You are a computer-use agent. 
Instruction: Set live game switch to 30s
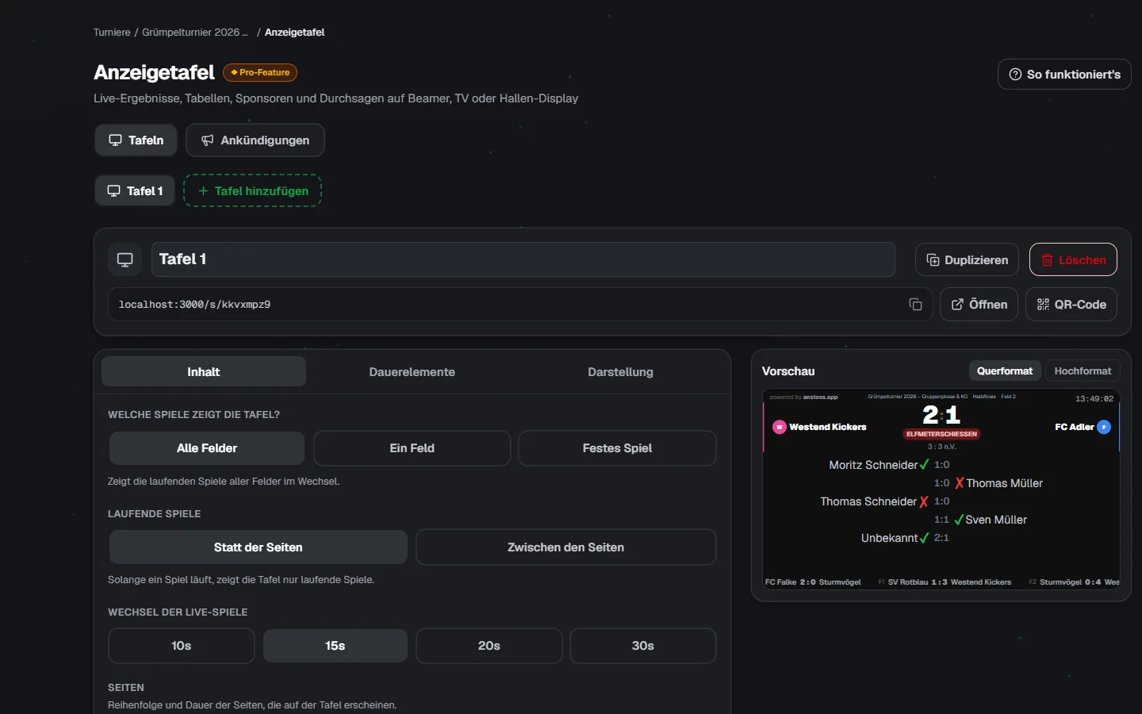point(643,646)
